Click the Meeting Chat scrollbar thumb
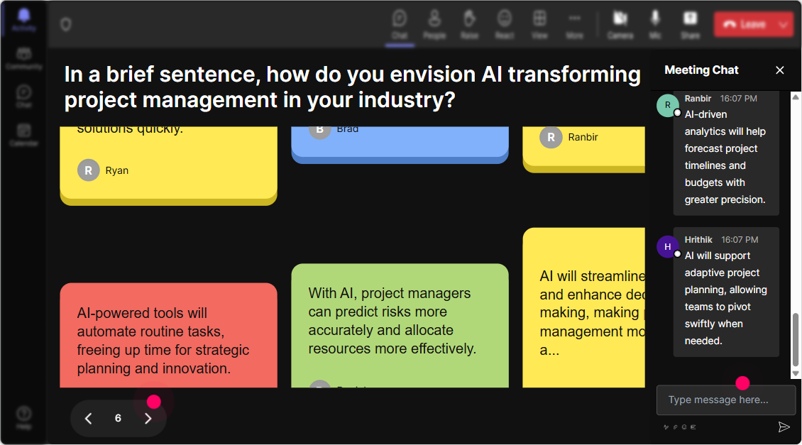This screenshot has height=445, width=802. 796,340
